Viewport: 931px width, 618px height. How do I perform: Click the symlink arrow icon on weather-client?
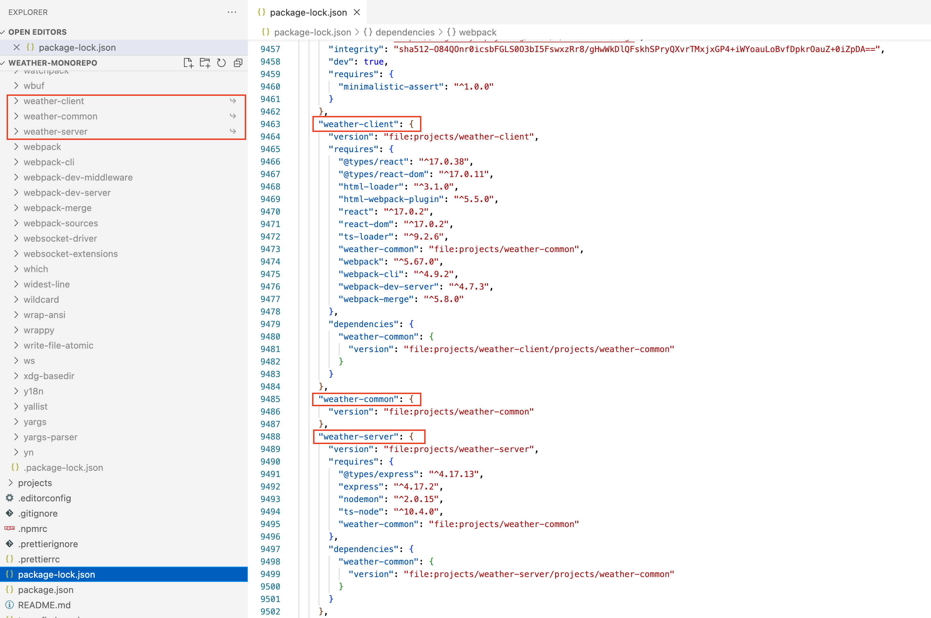coord(233,101)
